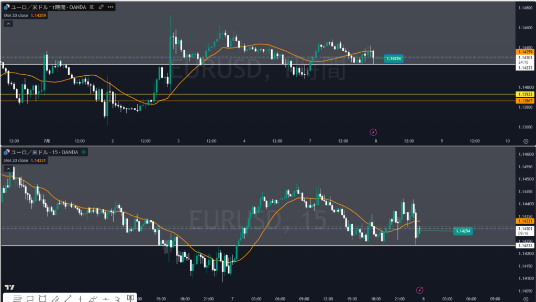
Task: Select the orange horizontal line at 1.13867
Action: (x=258, y=101)
